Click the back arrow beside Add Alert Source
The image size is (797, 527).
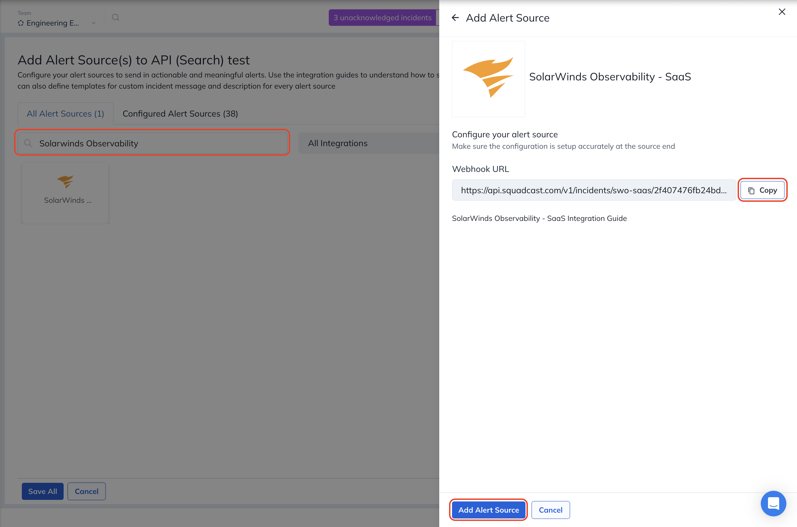point(455,18)
